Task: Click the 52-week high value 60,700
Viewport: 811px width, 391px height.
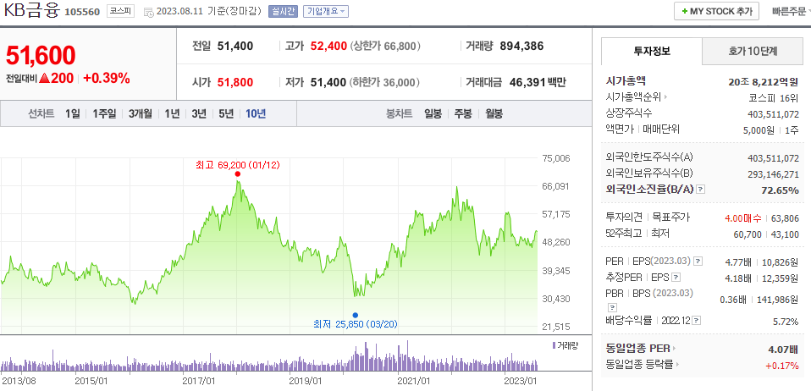Action: coord(748,234)
